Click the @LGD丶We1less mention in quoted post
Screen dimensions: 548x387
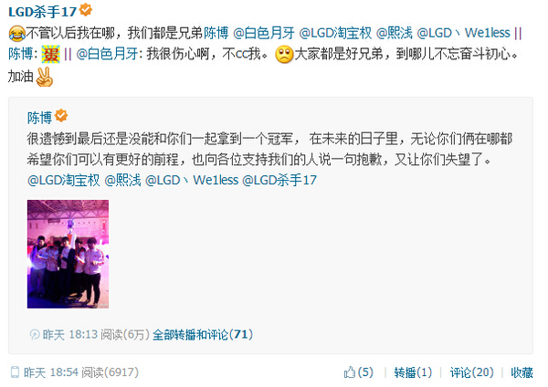[x=192, y=180]
